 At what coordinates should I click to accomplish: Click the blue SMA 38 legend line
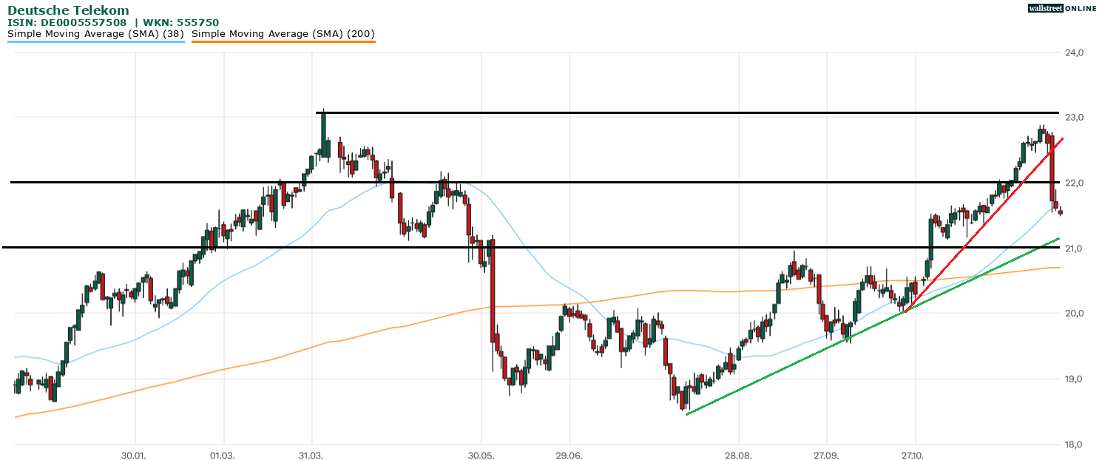point(96,42)
